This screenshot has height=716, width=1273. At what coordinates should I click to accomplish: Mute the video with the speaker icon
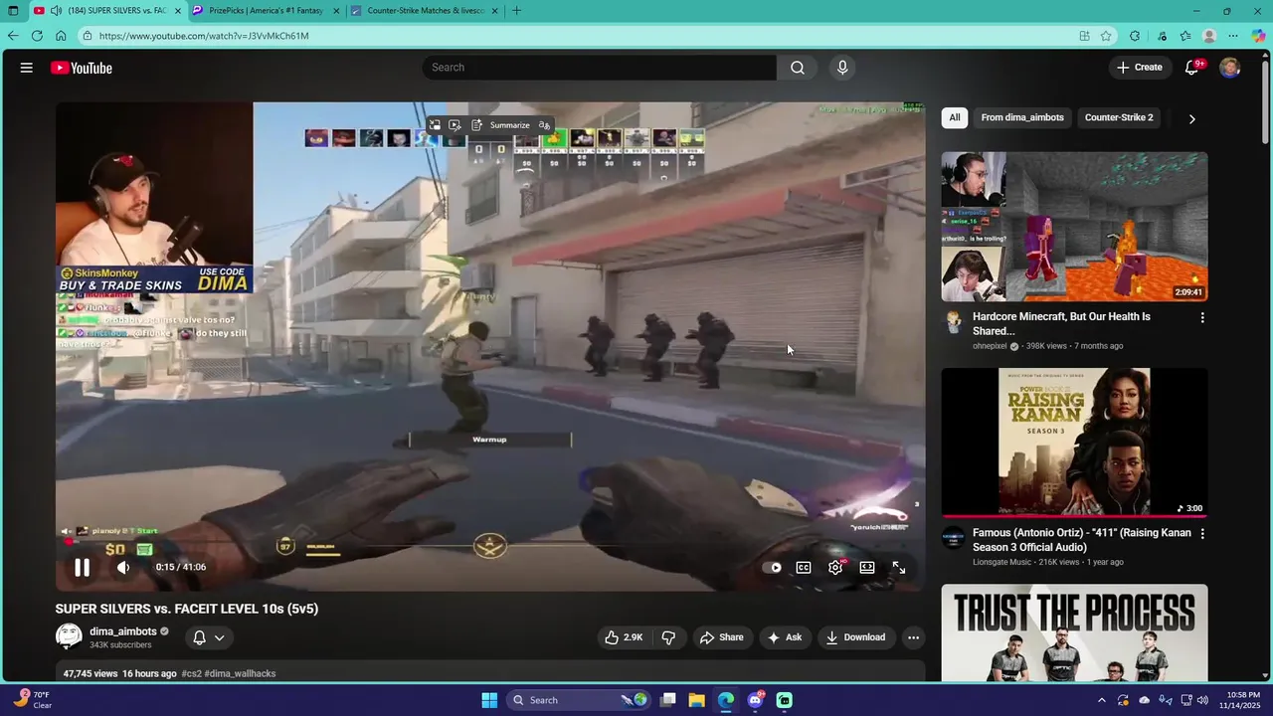point(123,567)
